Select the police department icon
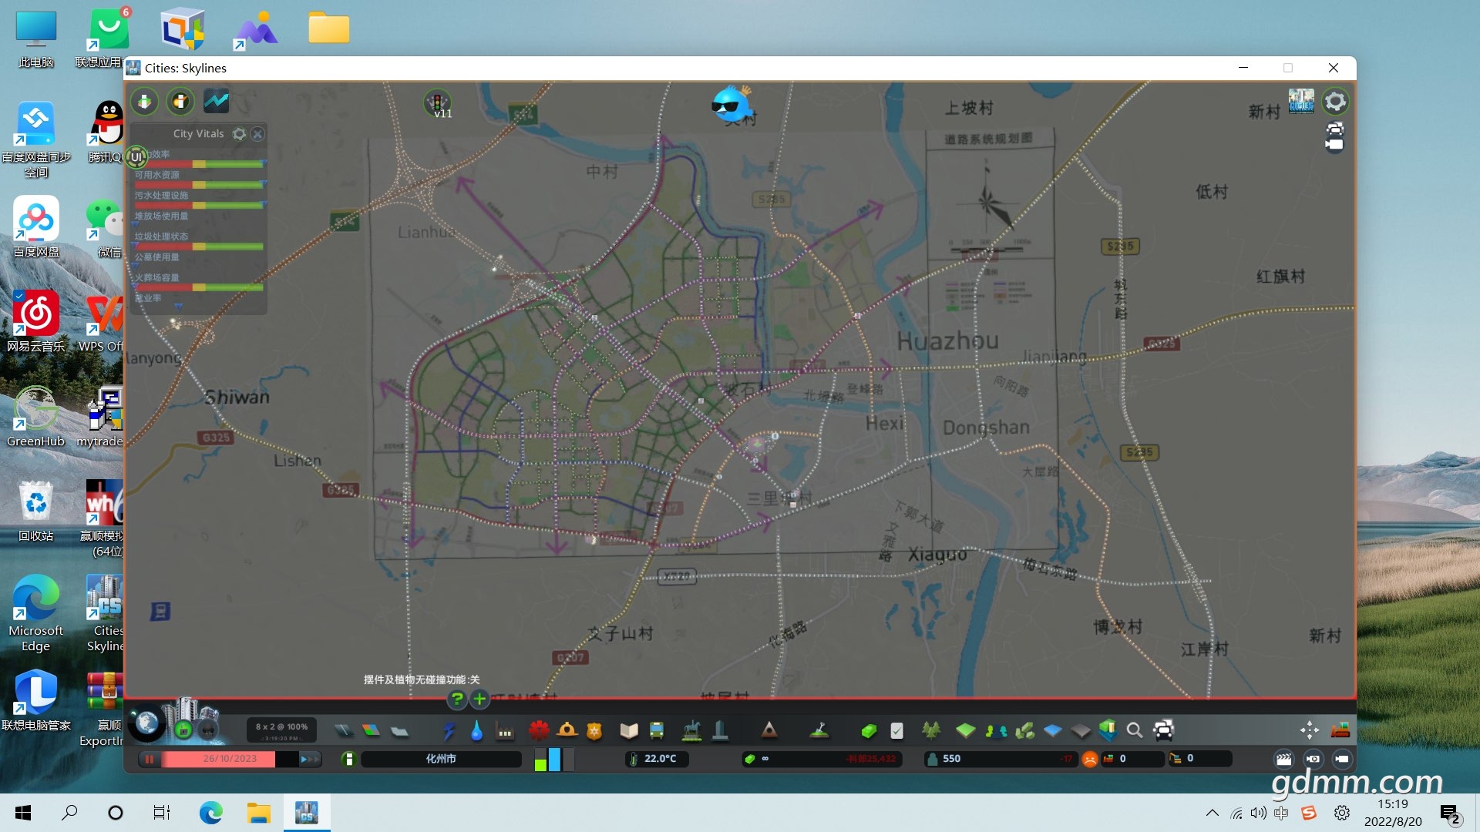Viewport: 1480px width, 832px height. coord(594,730)
